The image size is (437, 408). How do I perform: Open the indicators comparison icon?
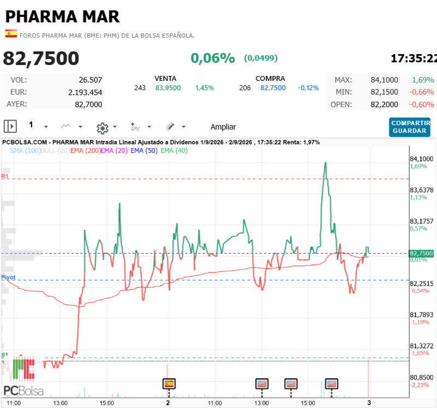(135, 127)
